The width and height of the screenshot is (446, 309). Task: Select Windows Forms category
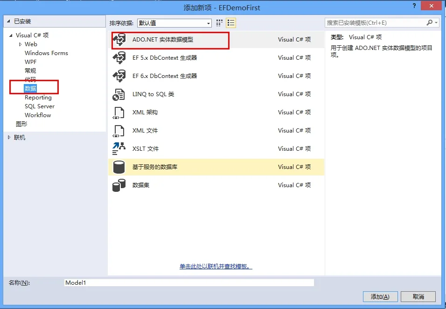coord(46,53)
